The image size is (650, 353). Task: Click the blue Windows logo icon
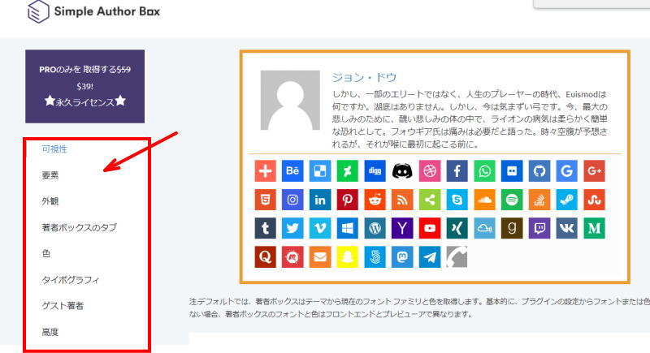pos(348,229)
